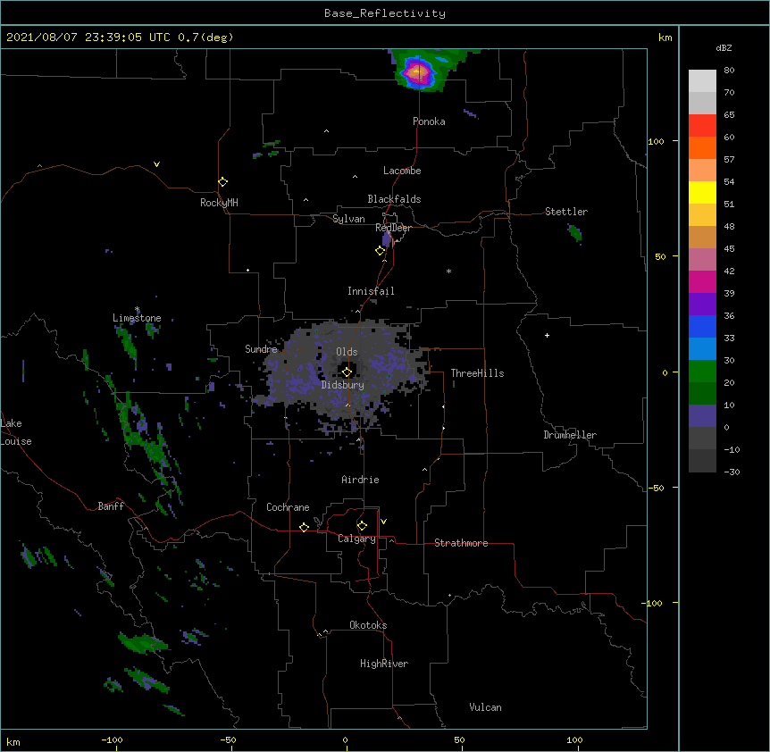Pick the purple 36–39 dBZ legend swatch
Viewport: 770px width, 752px height.
pyautogui.click(x=702, y=304)
